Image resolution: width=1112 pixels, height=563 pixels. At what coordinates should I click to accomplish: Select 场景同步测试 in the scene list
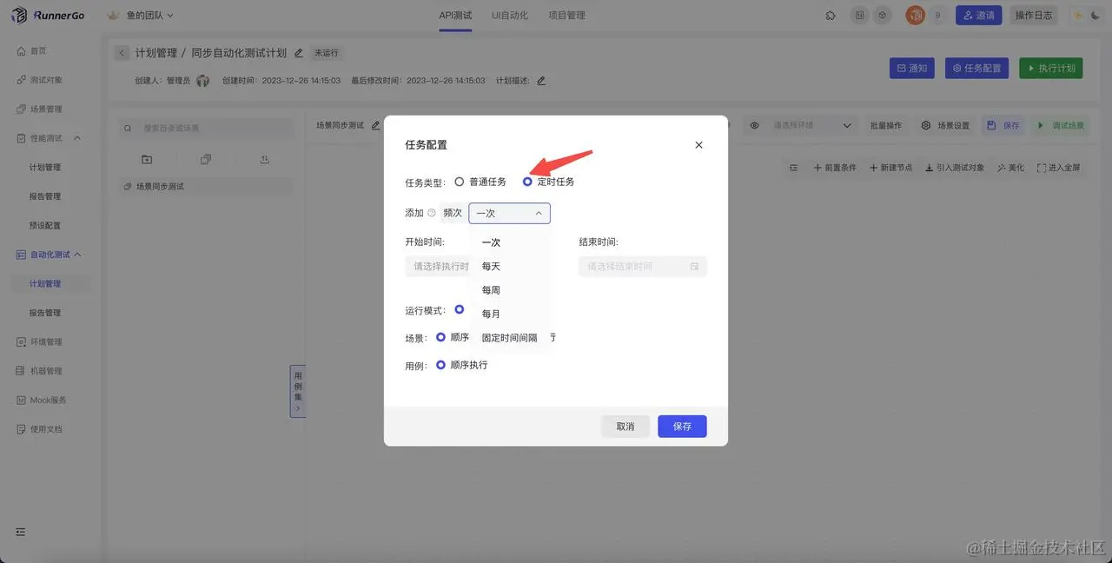206,187
